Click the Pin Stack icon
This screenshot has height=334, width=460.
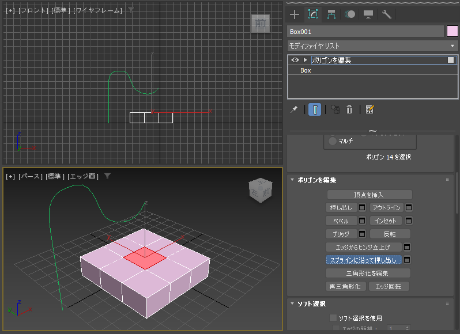[294, 109]
